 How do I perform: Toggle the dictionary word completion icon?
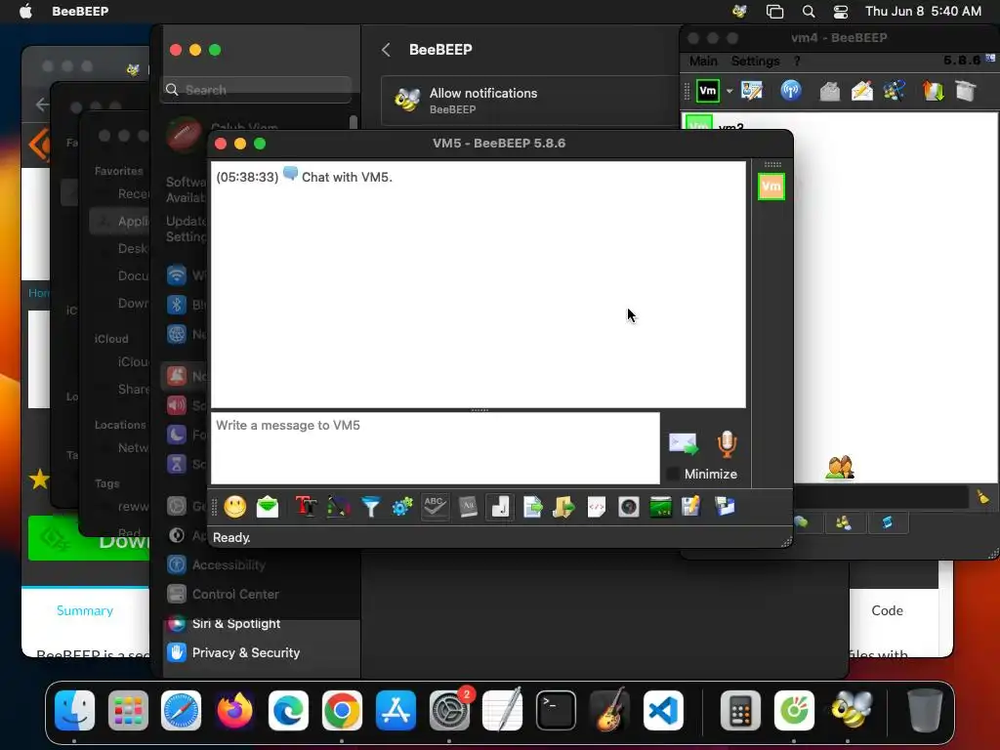pos(468,507)
